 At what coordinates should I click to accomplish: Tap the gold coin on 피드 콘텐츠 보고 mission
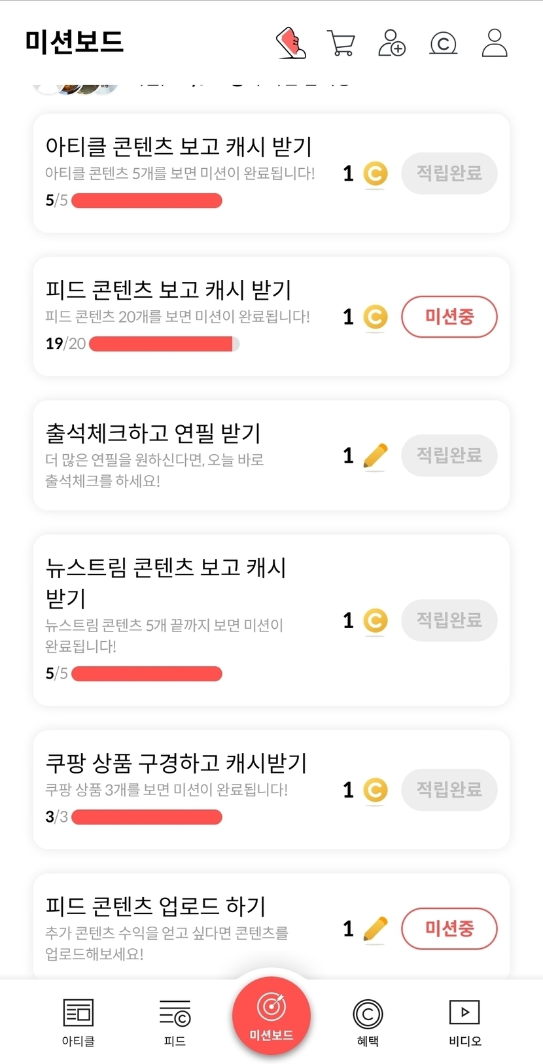(x=375, y=317)
